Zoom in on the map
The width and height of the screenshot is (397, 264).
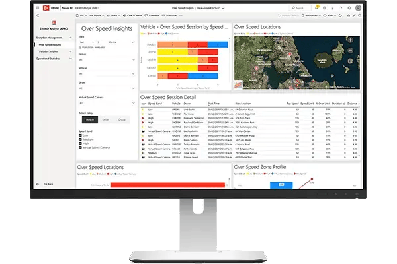click(x=350, y=40)
